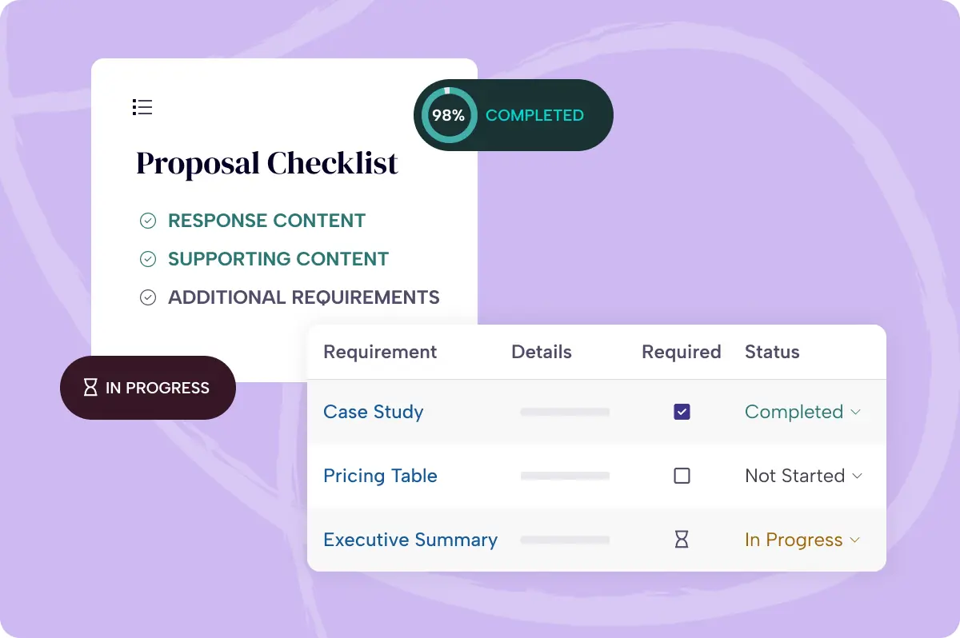This screenshot has width=960, height=638.
Task: Click the Status column header
Action: click(x=772, y=352)
